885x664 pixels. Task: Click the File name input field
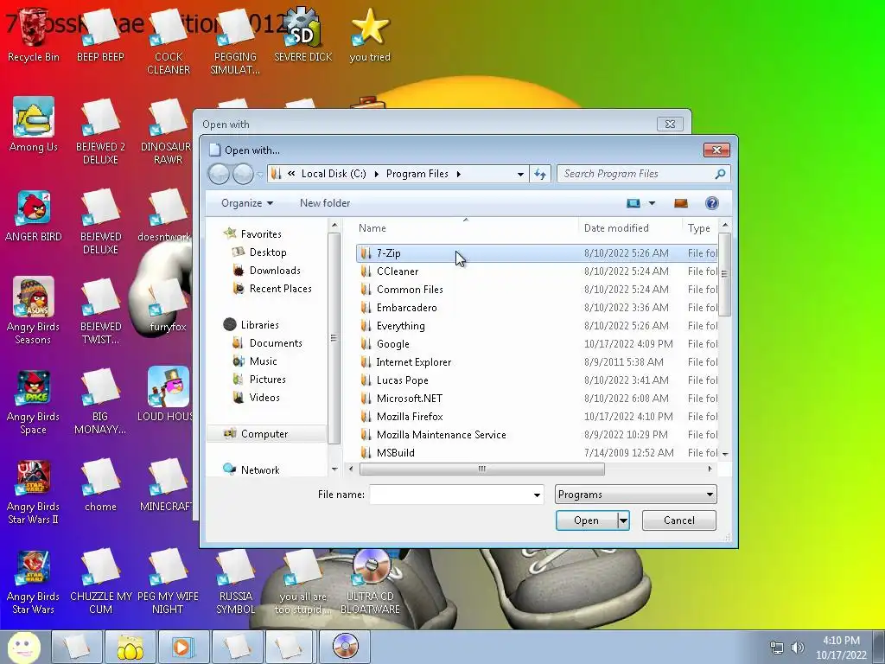450,495
